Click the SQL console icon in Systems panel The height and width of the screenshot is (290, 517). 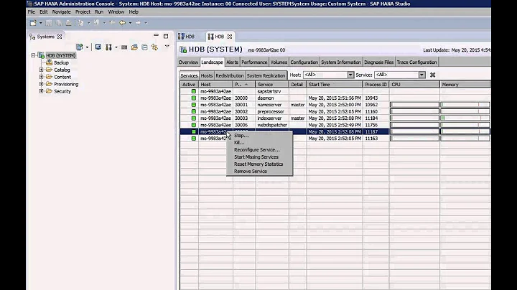[124, 47]
